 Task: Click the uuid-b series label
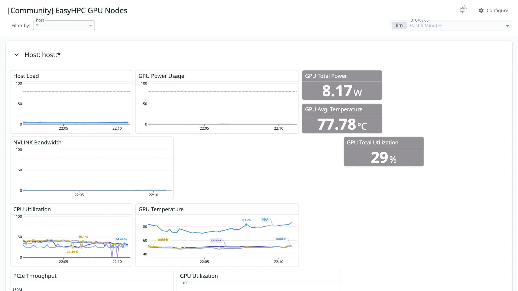(x=163, y=240)
